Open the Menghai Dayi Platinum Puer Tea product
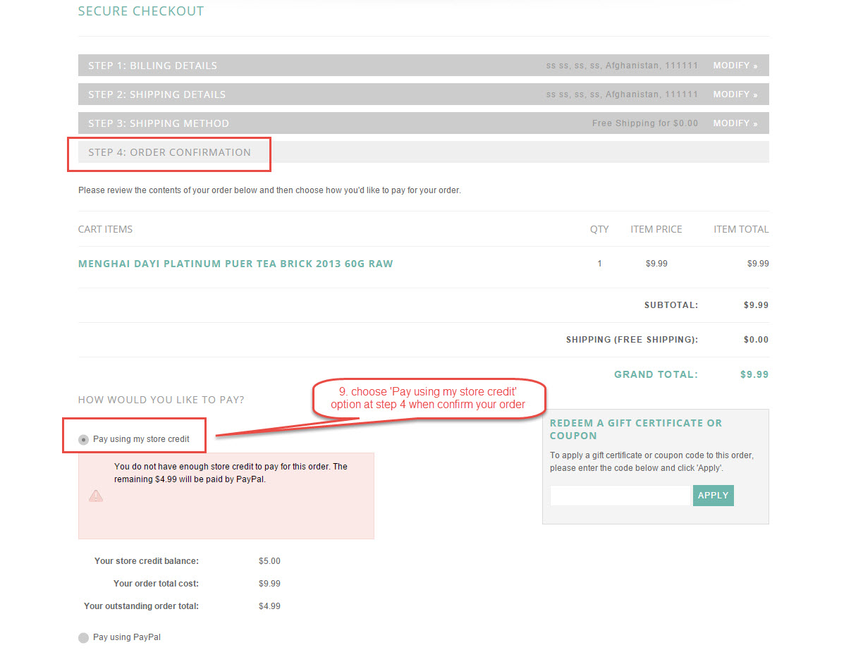 (235, 264)
